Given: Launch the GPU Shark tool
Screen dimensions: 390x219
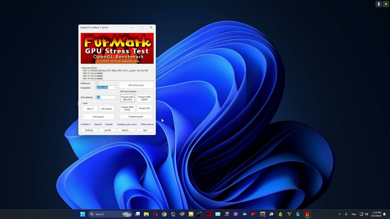Looking at the screenshot, I should pyautogui.click(x=106, y=109).
